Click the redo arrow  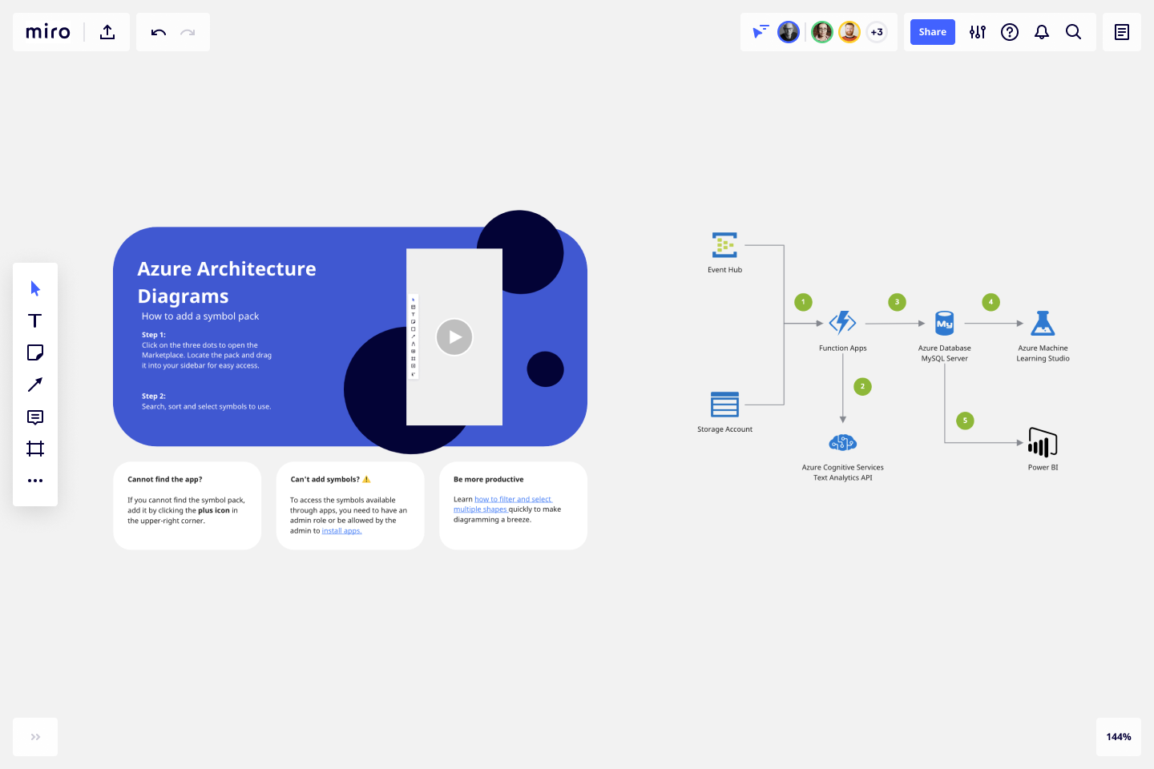pyautogui.click(x=188, y=32)
